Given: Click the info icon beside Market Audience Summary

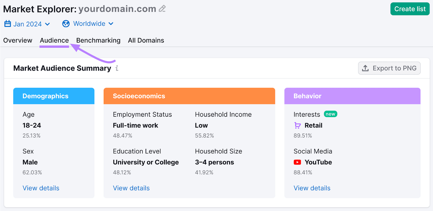Looking at the screenshot, I should point(117,68).
